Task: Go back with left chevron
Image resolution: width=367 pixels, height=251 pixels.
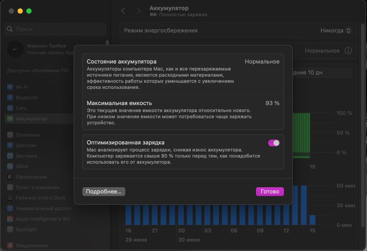Action: coord(123,11)
